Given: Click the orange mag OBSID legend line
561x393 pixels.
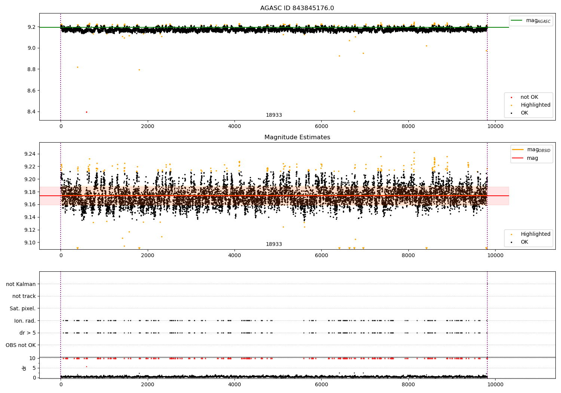Looking at the screenshot, I should tap(518, 150).
